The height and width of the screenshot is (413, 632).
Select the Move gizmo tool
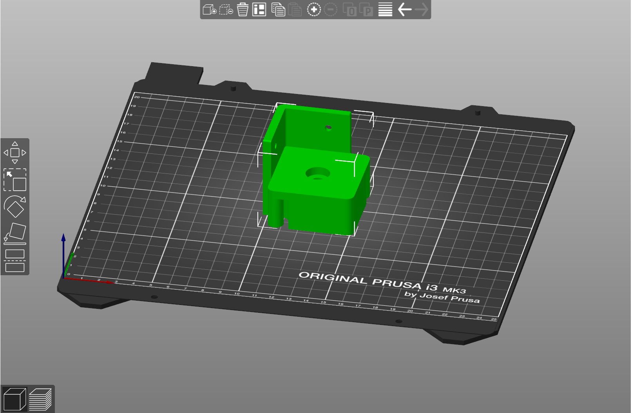15,153
